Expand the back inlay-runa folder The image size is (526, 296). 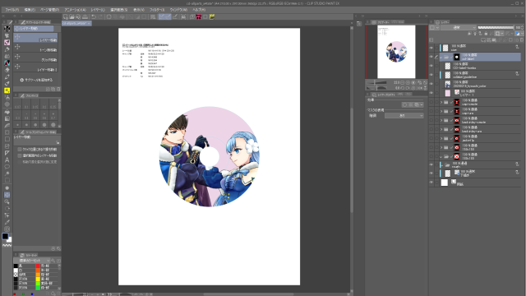pos(441,129)
